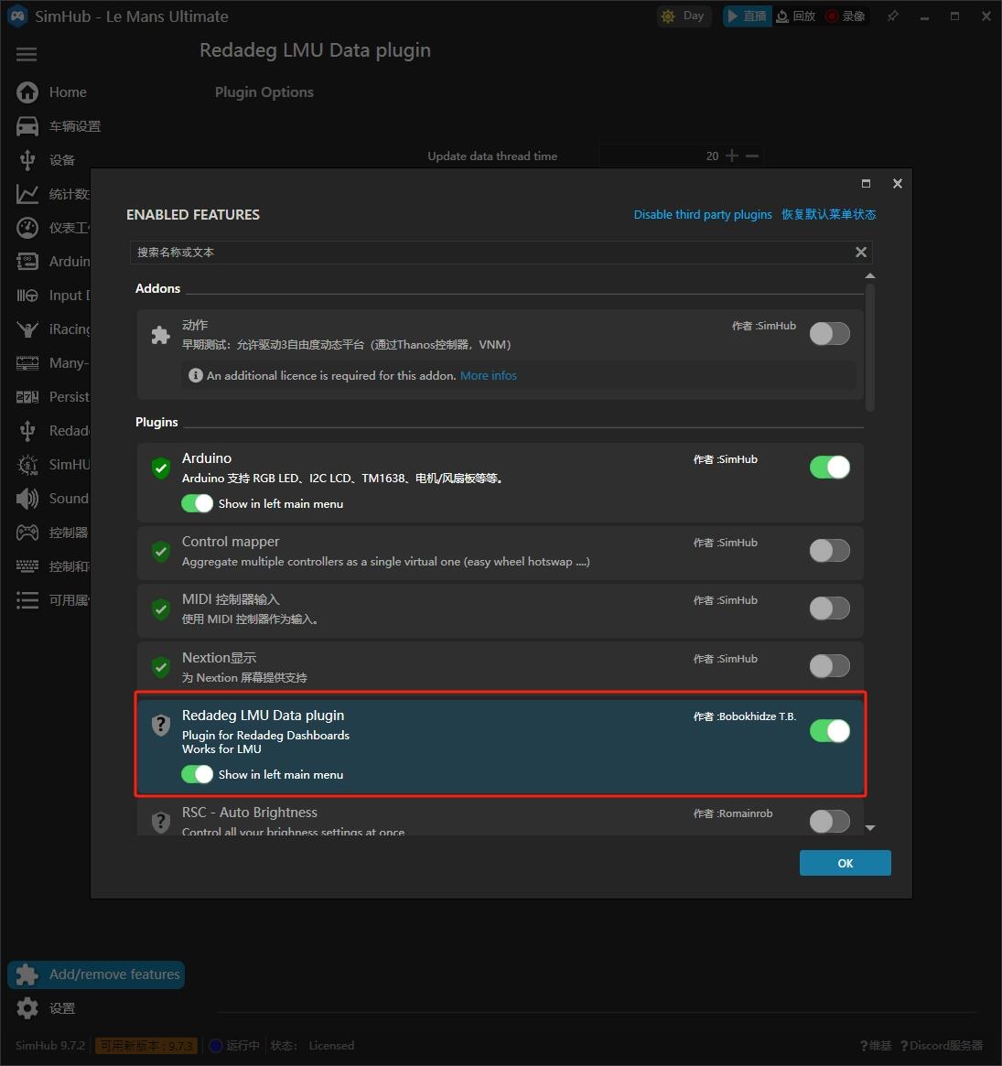This screenshot has width=1002, height=1066.
Task: Click the pin window icon
Action: (892, 16)
